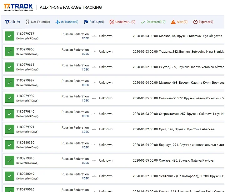225x192 pixels.
Task: Click warning triangle Alert icon
Action: [173, 22]
